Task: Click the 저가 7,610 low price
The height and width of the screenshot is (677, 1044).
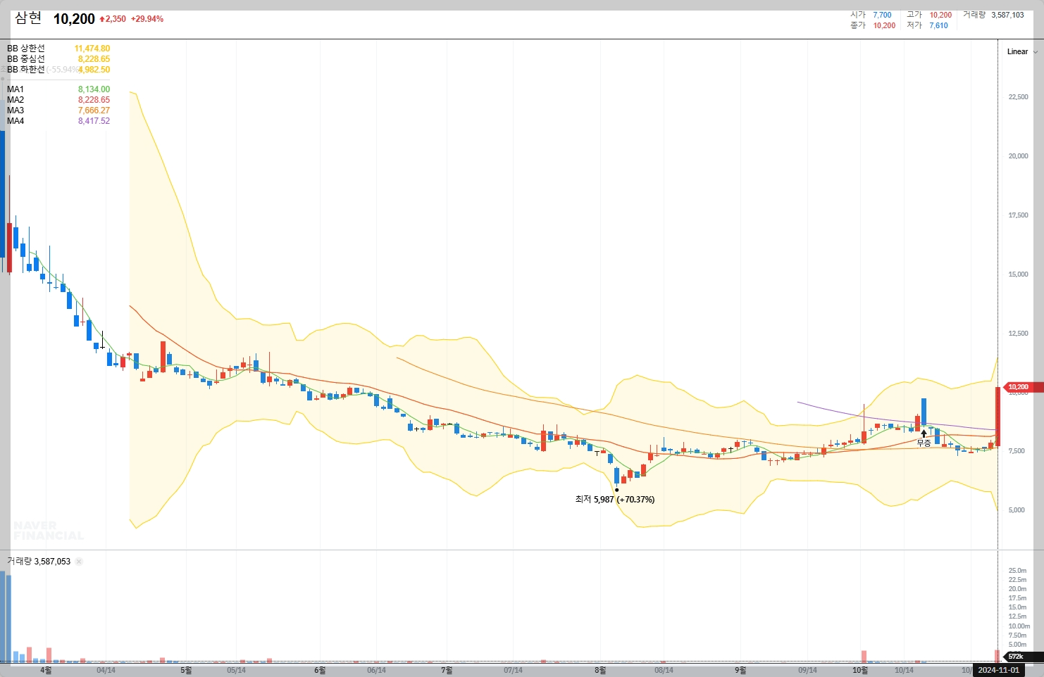Action: coord(927,25)
